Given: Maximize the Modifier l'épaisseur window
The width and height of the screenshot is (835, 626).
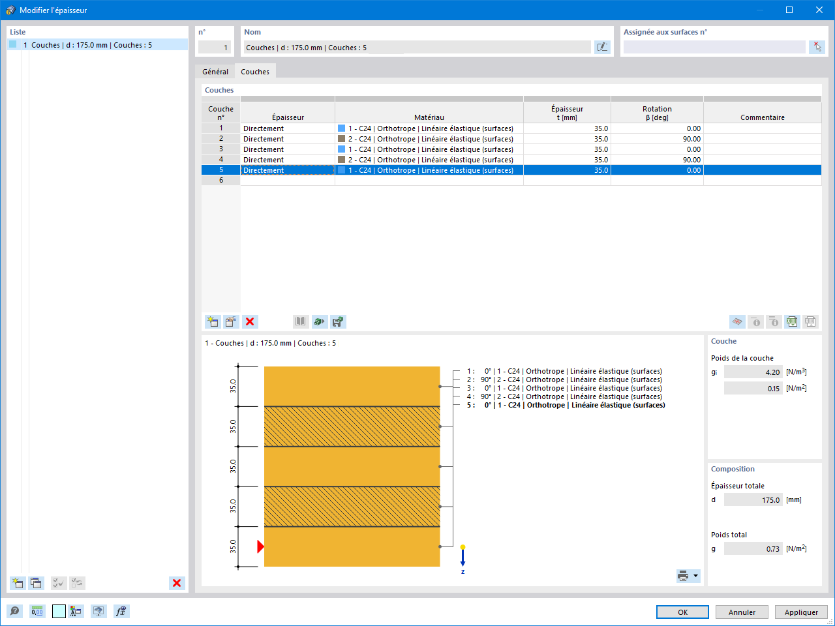Looking at the screenshot, I should point(789,10).
